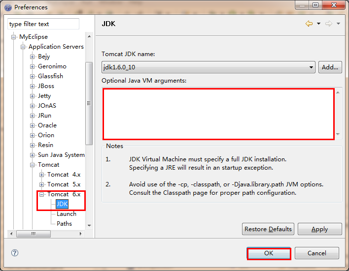This screenshot has height=271, width=349.
Task: Collapse the Tomcat tree node
Action: (32, 165)
